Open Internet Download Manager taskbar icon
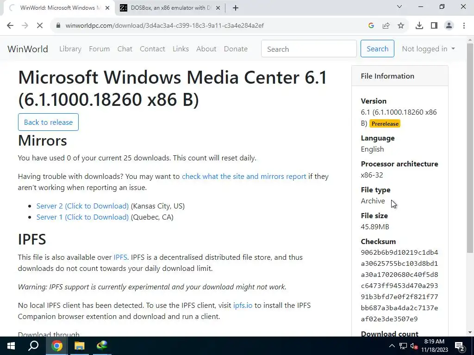 pos(102,346)
